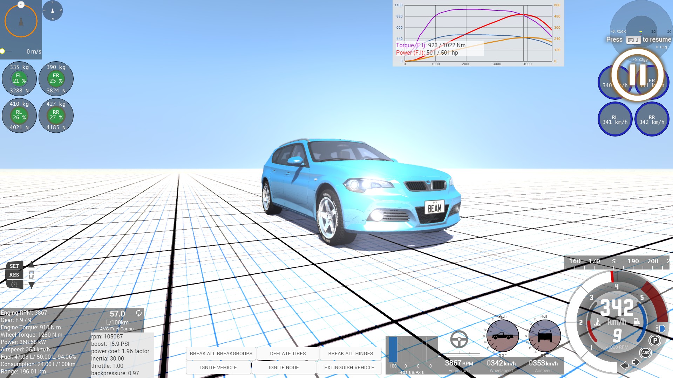Click the 0342 km/h Wheelspeed readout
The width and height of the screenshot is (673, 378).
(x=501, y=363)
